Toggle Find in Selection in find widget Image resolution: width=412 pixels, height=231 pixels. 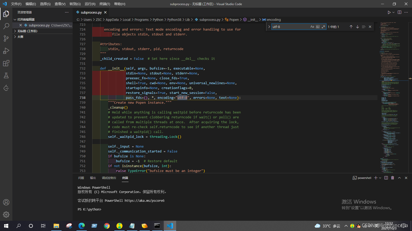[x=364, y=27]
